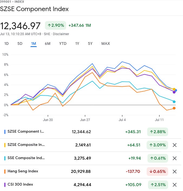Select the 5D time range tab
This screenshot has width=183, height=191.
click(20, 43)
